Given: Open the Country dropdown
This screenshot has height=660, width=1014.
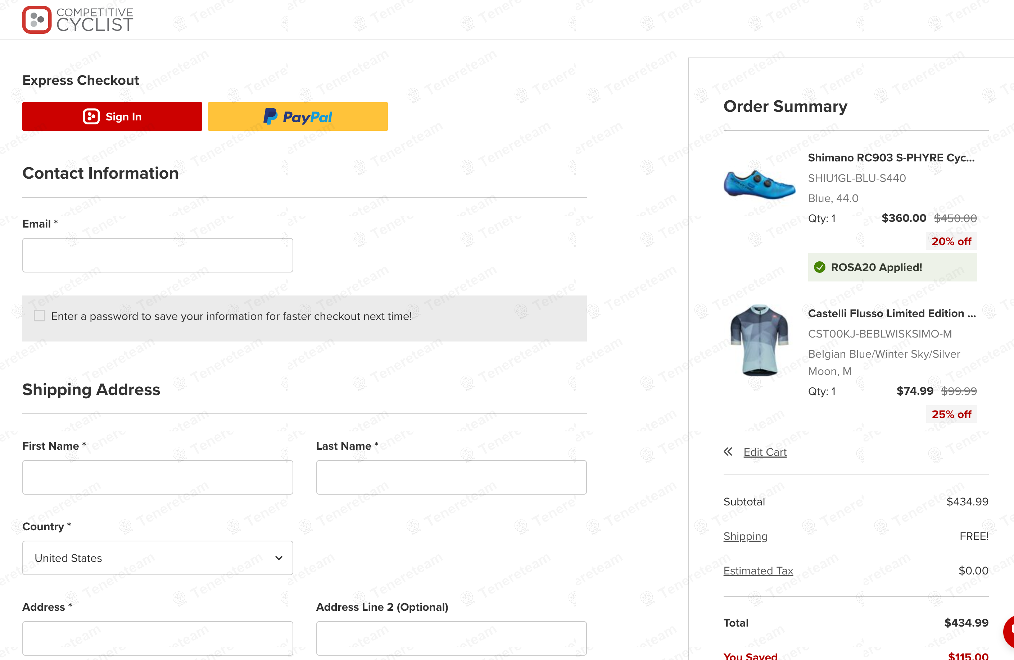Looking at the screenshot, I should coord(157,558).
